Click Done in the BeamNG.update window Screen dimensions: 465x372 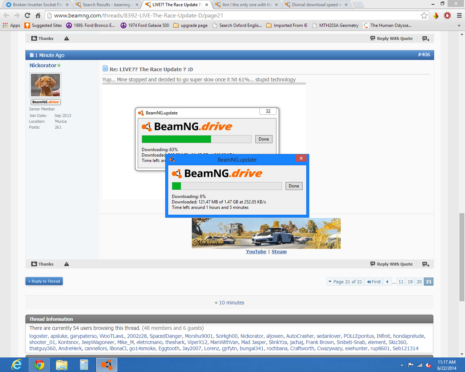click(x=294, y=186)
